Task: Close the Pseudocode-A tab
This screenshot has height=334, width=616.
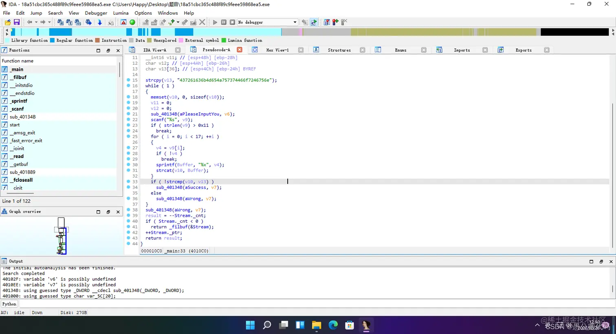Action: coord(240,50)
